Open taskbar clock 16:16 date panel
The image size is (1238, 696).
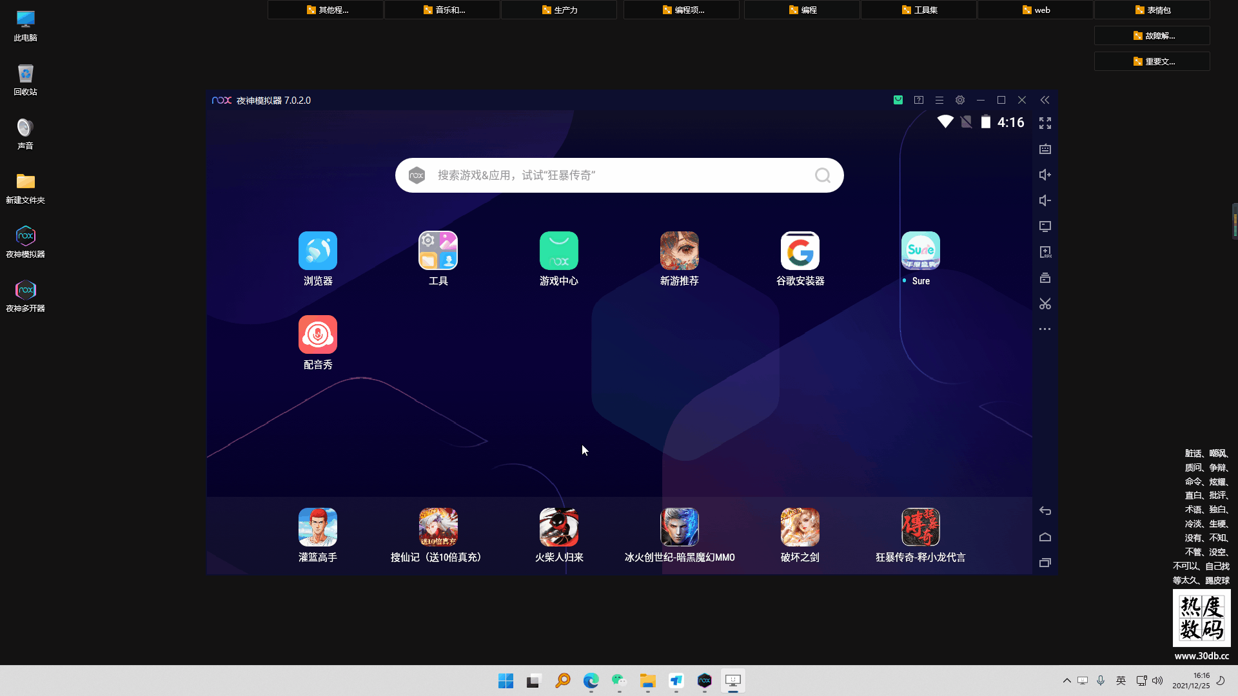(x=1190, y=681)
